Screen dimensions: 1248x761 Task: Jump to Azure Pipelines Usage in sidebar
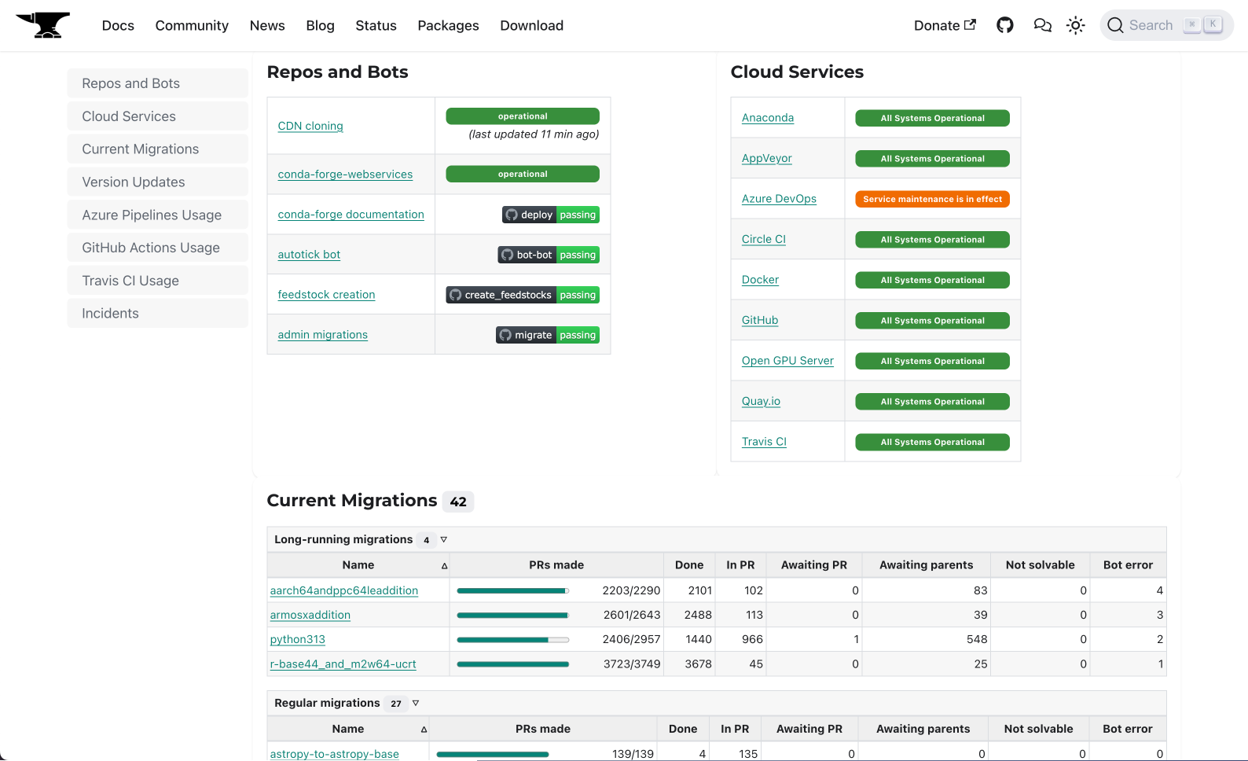click(x=158, y=215)
